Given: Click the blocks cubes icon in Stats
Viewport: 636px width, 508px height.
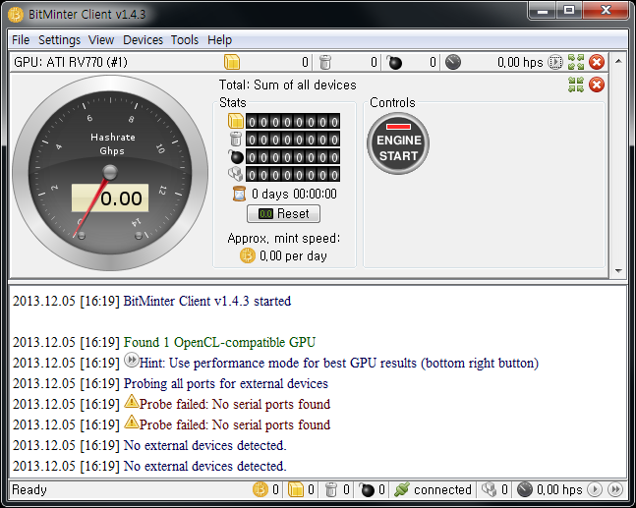Looking at the screenshot, I should pyautogui.click(x=236, y=174).
